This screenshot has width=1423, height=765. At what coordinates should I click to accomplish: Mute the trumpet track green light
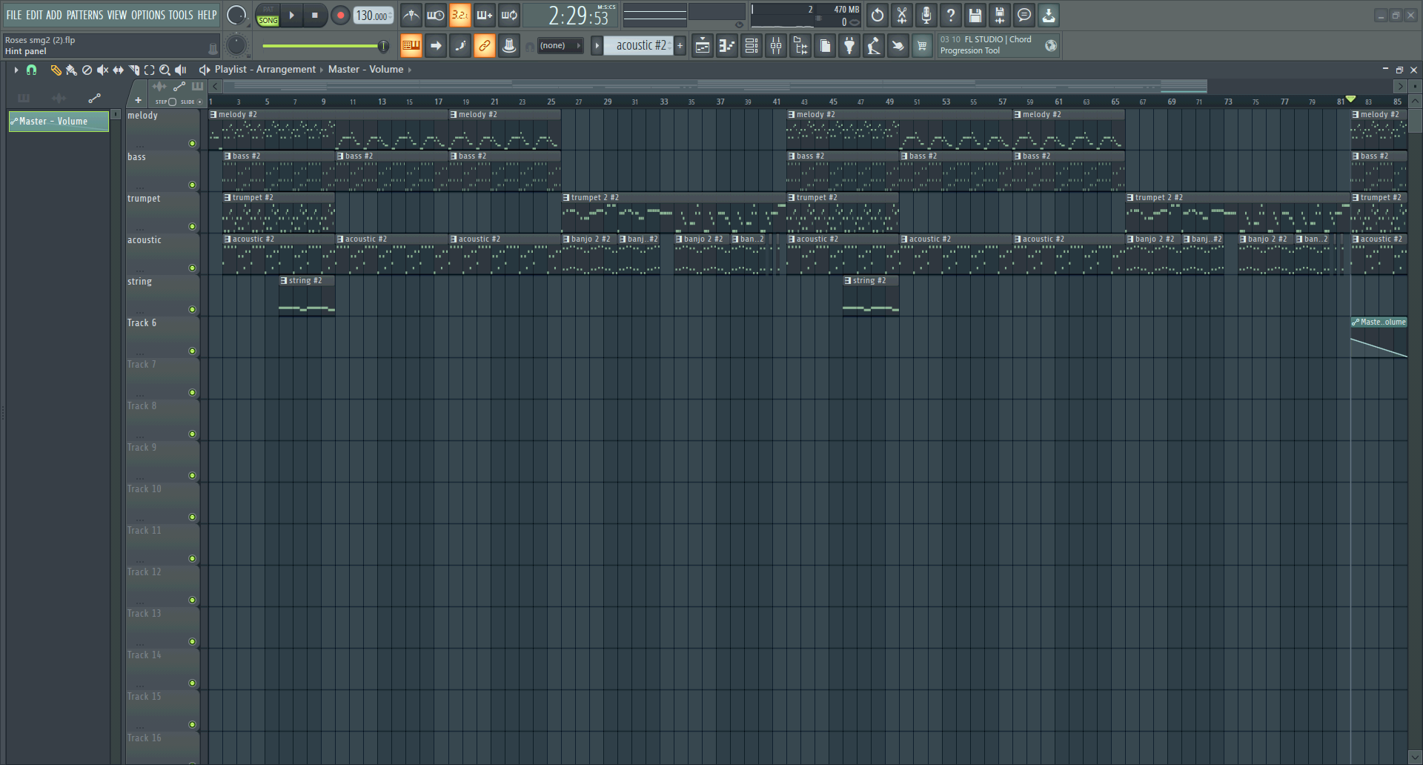192,227
